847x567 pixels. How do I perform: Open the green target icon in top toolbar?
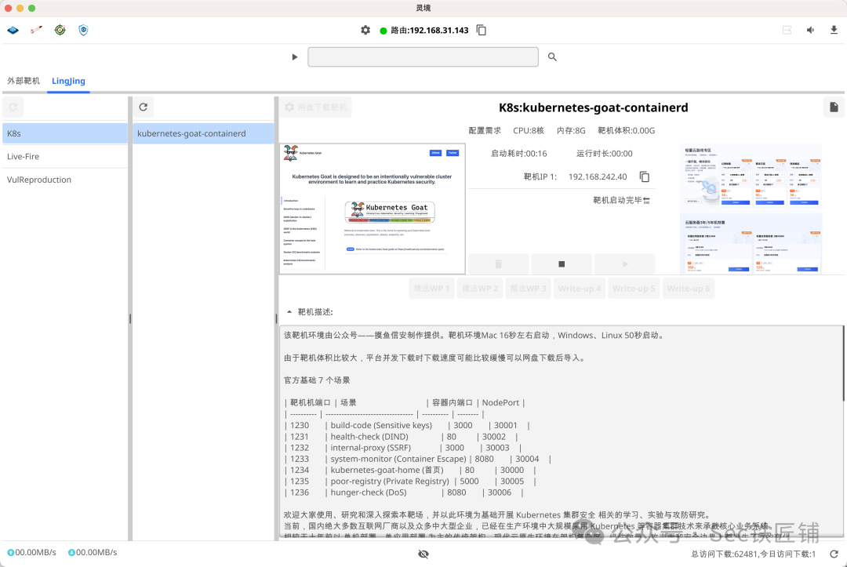60,31
